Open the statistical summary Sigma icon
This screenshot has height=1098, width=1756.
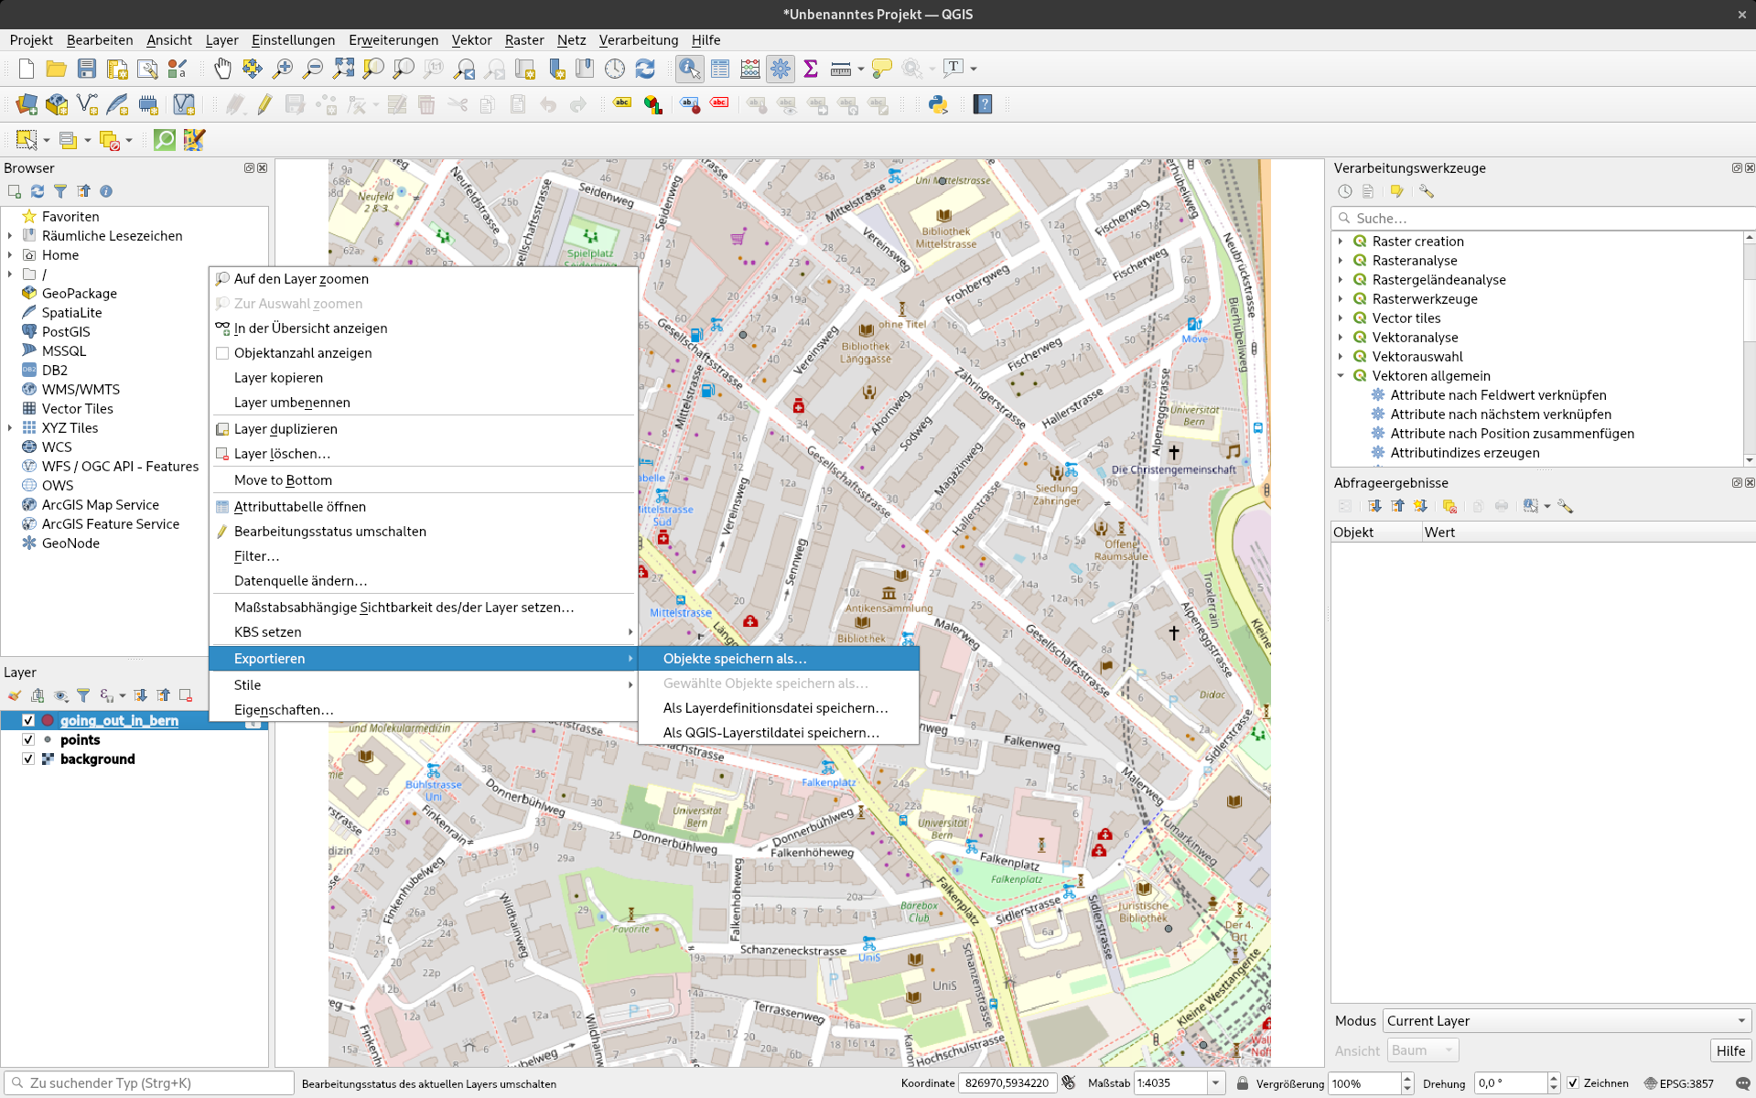click(x=810, y=69)
